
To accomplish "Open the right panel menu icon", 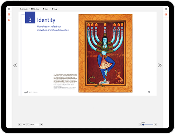I will (x=166, y=9).
